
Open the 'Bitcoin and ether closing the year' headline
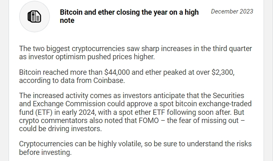point(129,16)
